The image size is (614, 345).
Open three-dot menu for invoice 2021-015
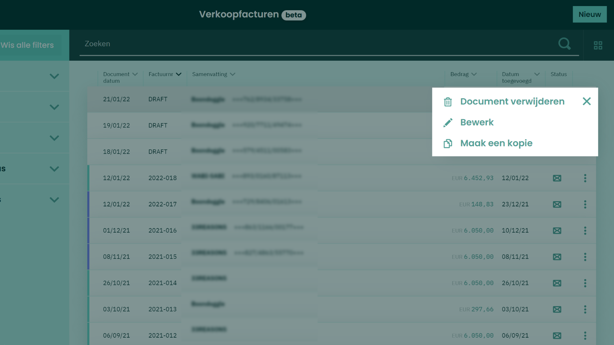point(585,257)
